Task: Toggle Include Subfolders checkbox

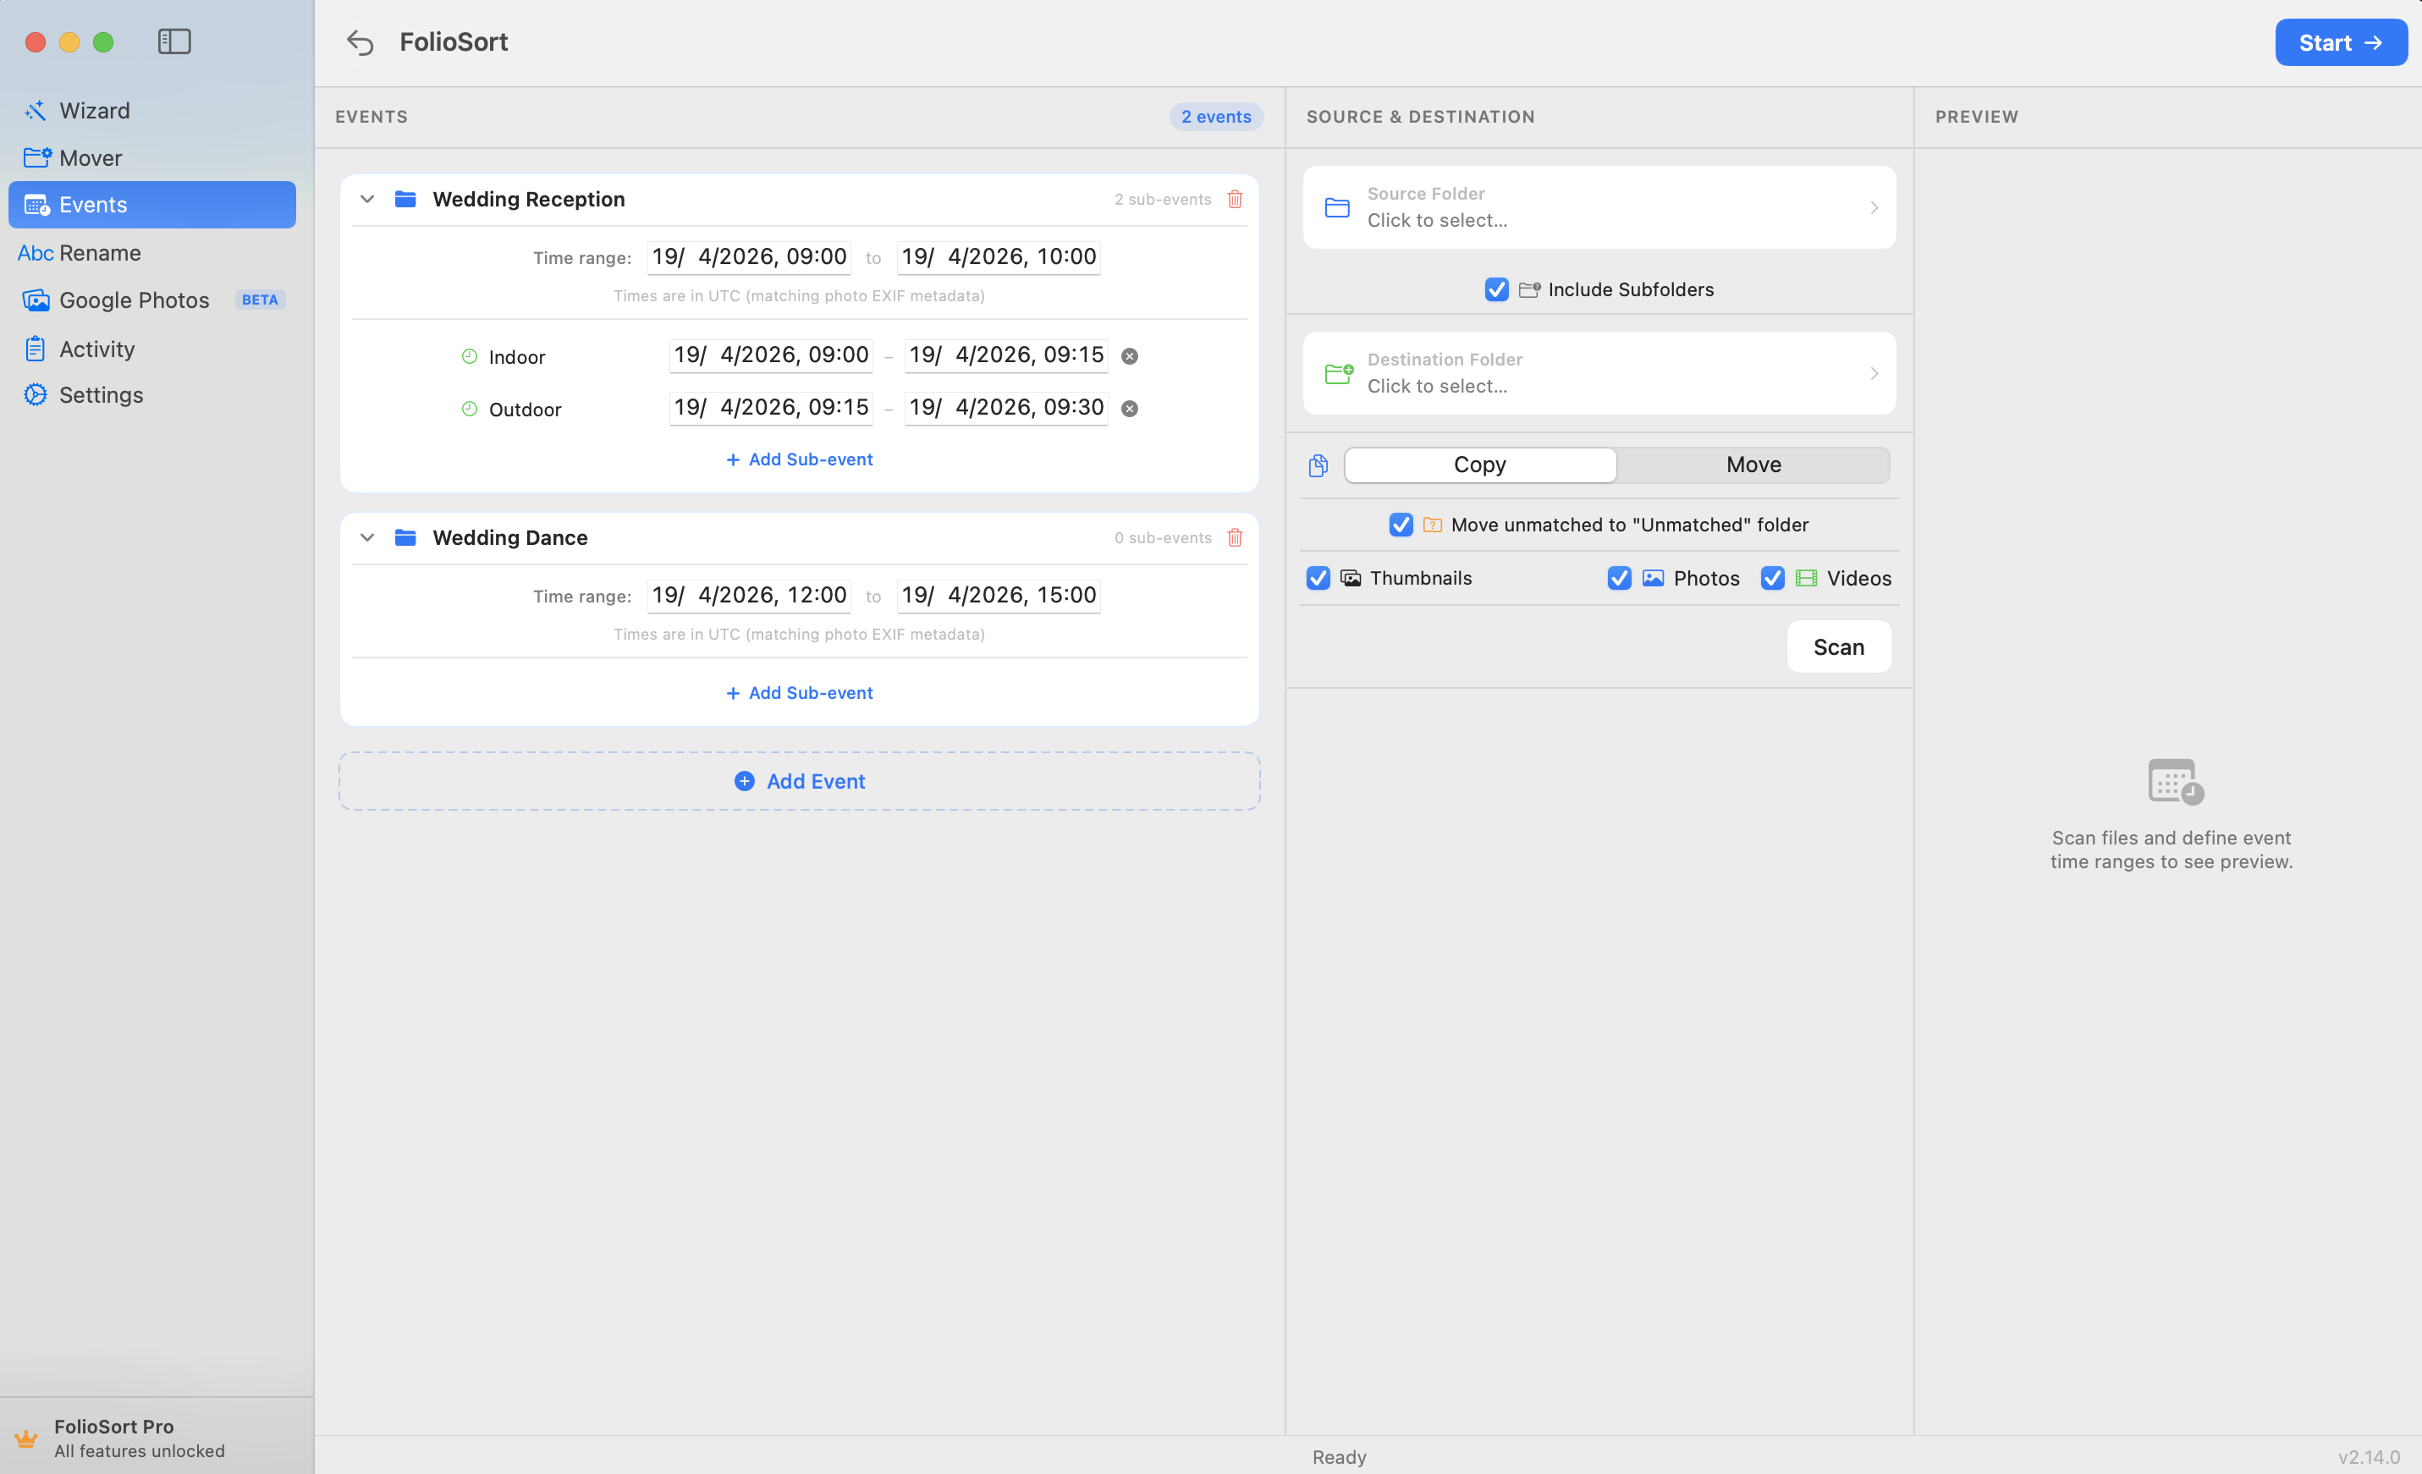Action: point(1496,289)
